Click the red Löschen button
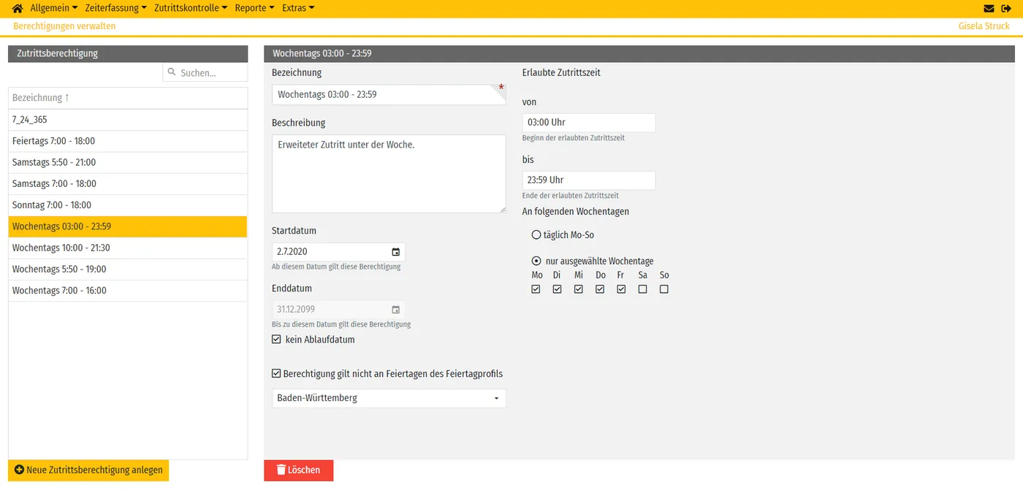 (298, 470)
